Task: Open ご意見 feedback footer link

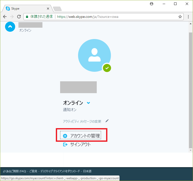Action: pyautogui.click(x=33, y=171)
